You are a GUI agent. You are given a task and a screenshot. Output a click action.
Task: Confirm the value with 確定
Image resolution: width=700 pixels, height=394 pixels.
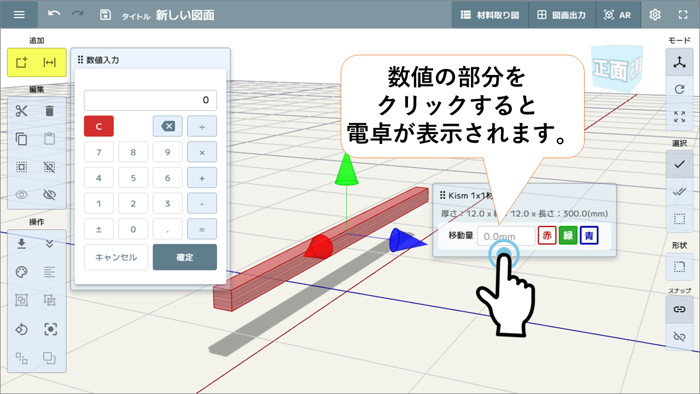pos(185,257)
